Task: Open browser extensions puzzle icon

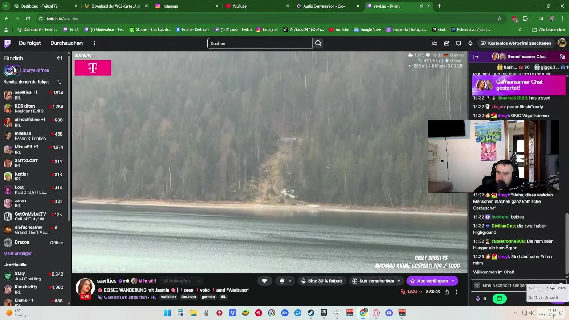Action: pos(525,19)
